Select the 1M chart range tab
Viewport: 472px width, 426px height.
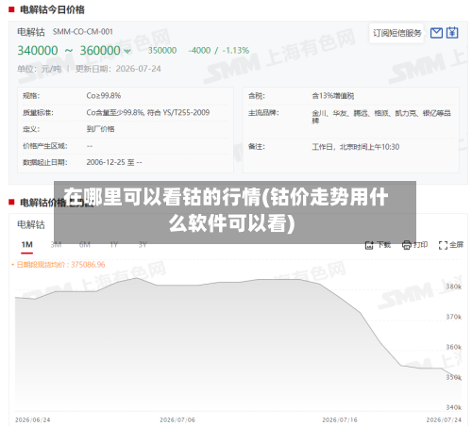tap(27, 244)
